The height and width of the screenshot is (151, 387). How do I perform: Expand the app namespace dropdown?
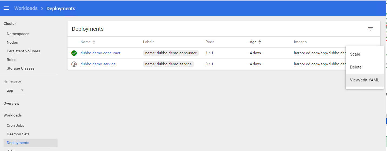click(22, 90)
